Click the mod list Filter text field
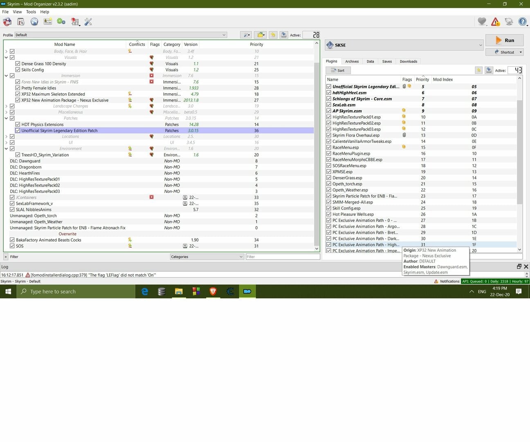 283,257
